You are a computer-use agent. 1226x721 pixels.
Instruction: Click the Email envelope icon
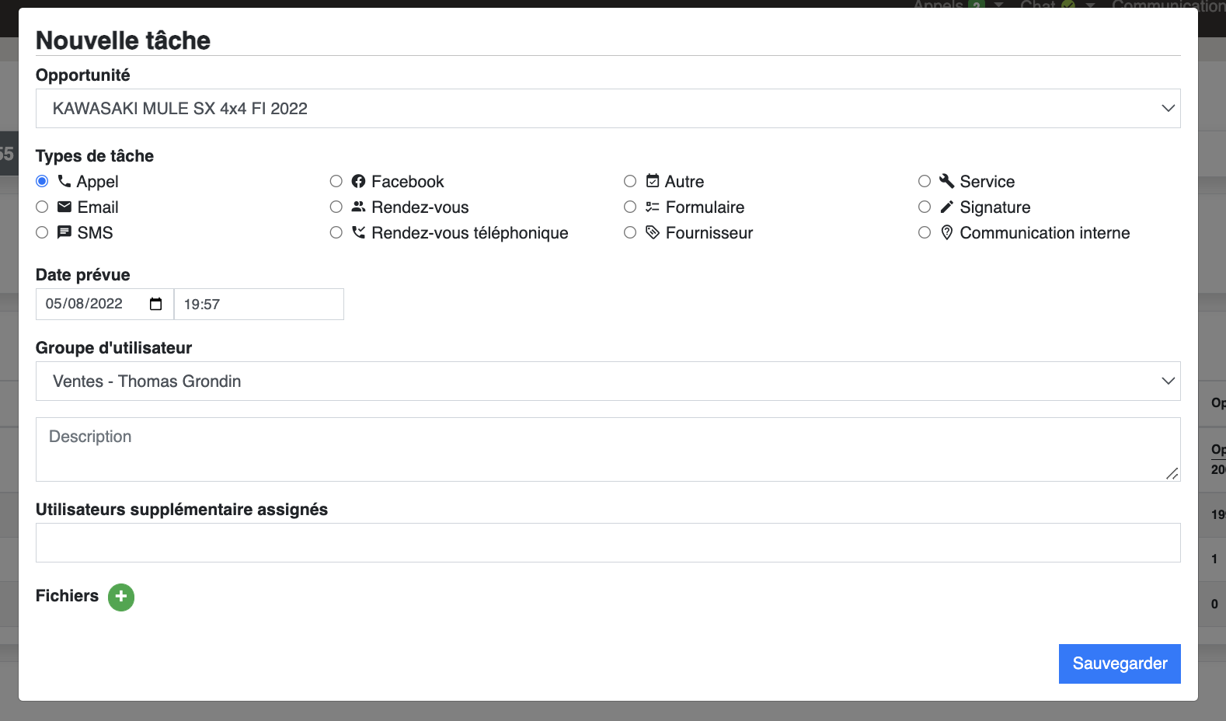pyautogui.click(x=64, y=207)
